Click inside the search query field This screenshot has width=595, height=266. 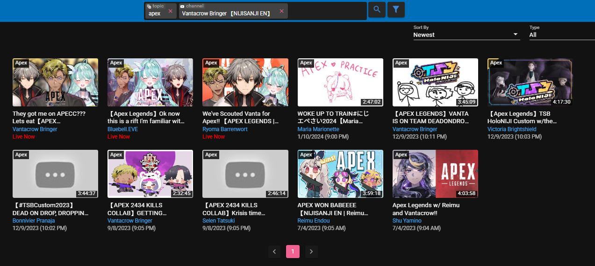point(326,11)
